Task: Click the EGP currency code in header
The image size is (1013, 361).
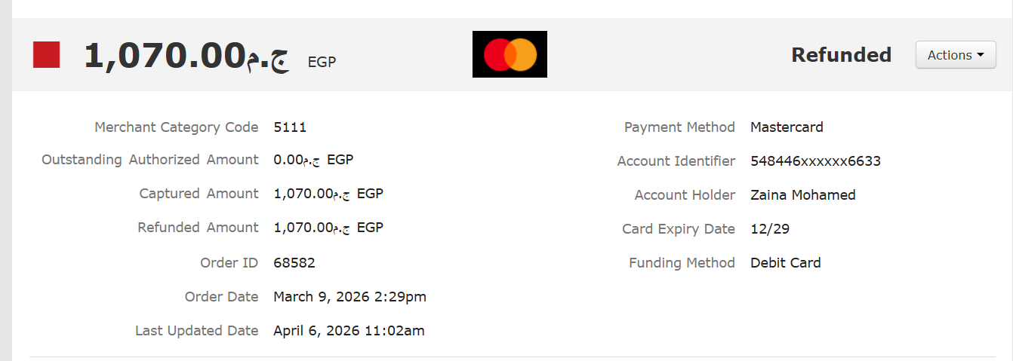Action: tap(322, 62)
